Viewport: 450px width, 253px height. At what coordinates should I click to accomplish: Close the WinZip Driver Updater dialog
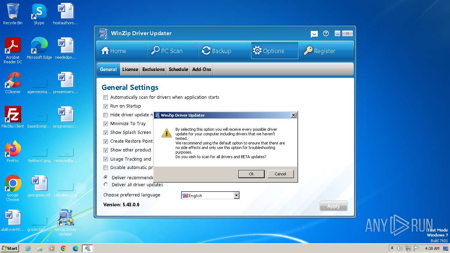coord(294,115)
